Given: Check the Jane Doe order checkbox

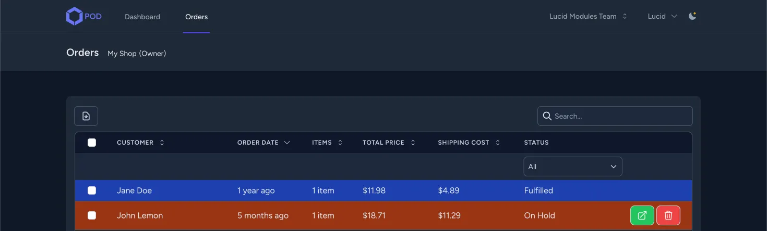Looking at the screenshot, I should [92, 190].
